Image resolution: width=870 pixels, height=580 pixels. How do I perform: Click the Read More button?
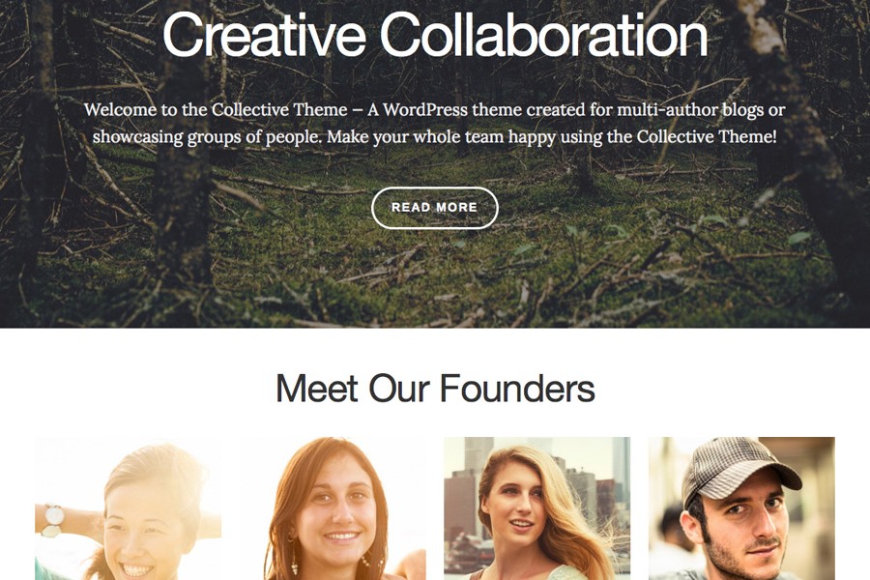(434, 208)
